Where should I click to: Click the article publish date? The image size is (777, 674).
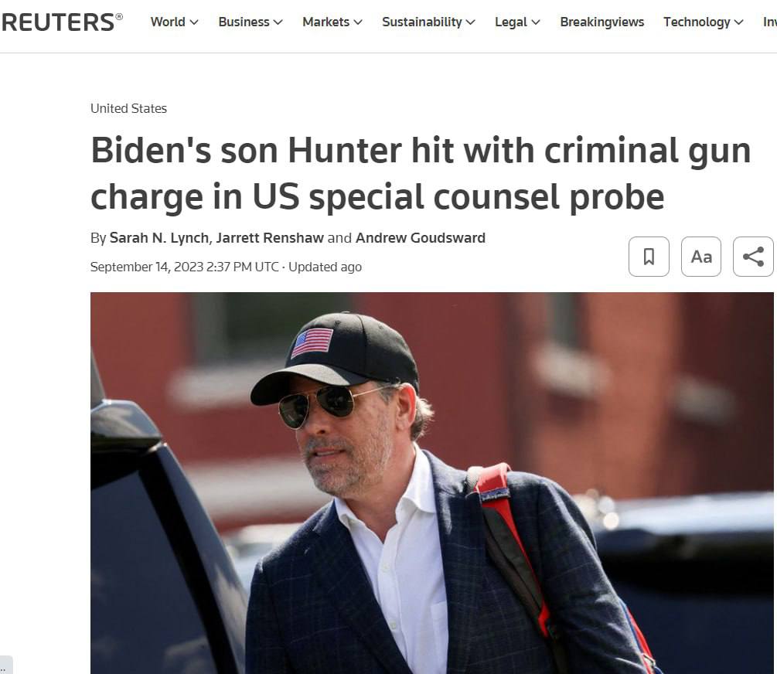click(x=184, y=267)
